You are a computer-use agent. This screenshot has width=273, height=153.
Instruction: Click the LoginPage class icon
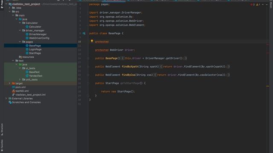pyautogui.click(x=27, y=49)
